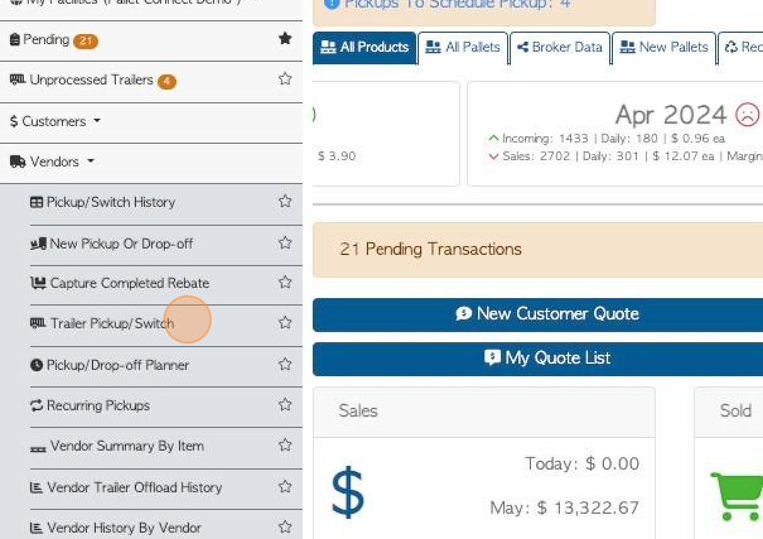This screenshot has height=539, width=763.
Task: Star the Vendor Summary By Item entry
Action: point(285,445)
